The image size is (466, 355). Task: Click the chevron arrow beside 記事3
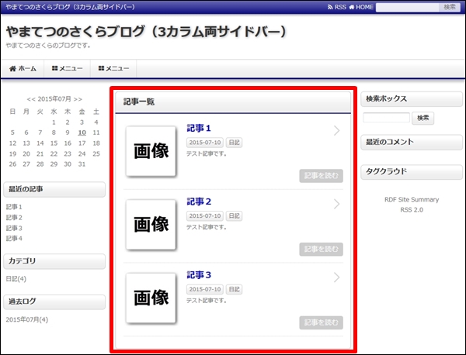pos(336,277)
